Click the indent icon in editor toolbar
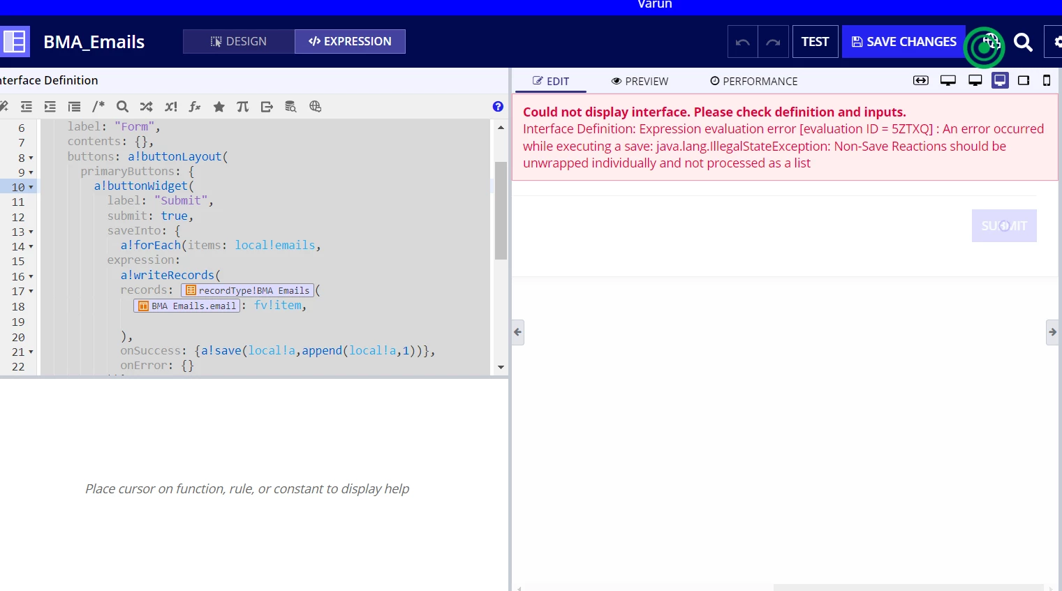1062x591 pixels. click(50, 107)
